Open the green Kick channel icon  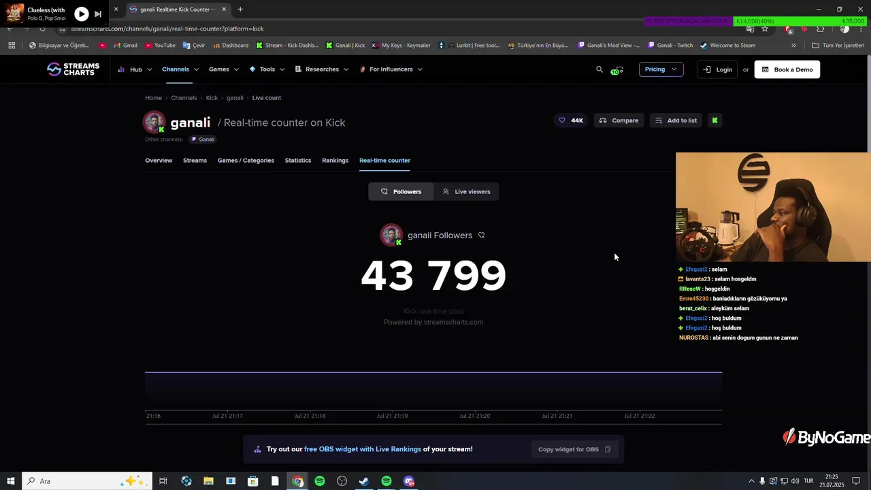[714, 120]
